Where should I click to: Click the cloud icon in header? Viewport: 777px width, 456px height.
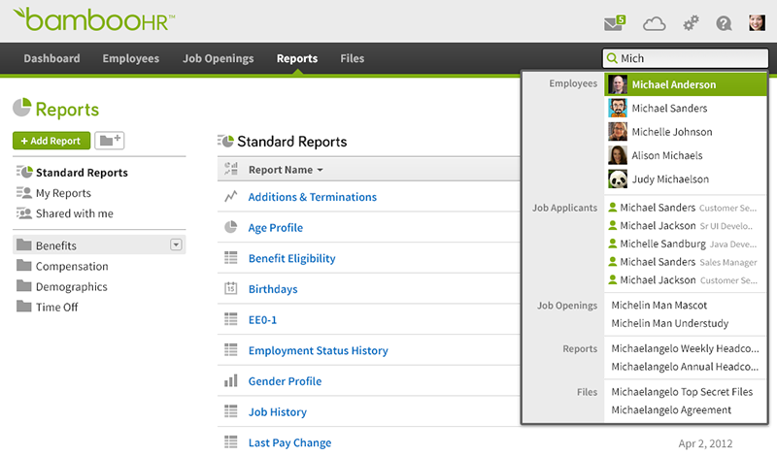655,23
